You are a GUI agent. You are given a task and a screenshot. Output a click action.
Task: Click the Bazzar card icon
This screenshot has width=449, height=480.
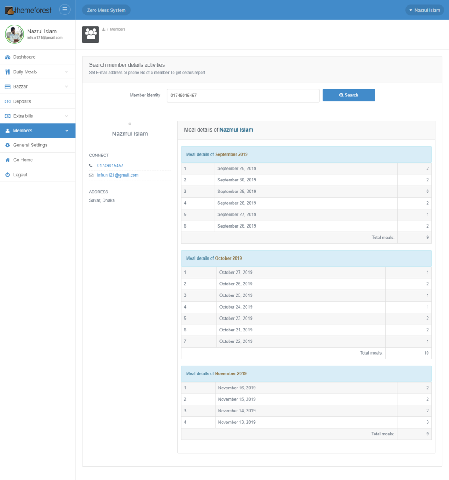pos(7,87)
